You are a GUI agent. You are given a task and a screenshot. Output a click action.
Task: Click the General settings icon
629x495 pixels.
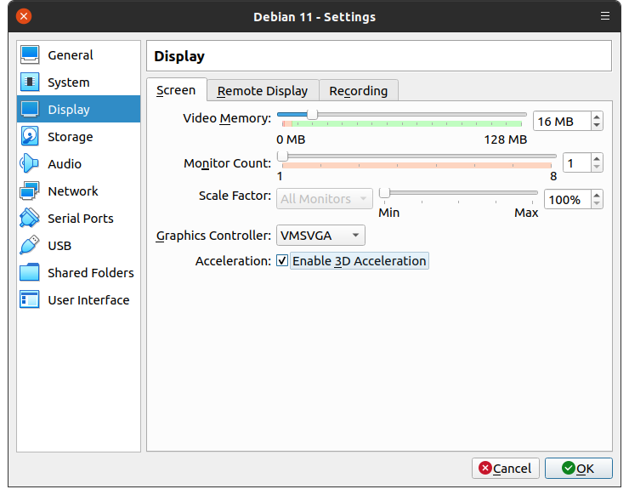30,55
